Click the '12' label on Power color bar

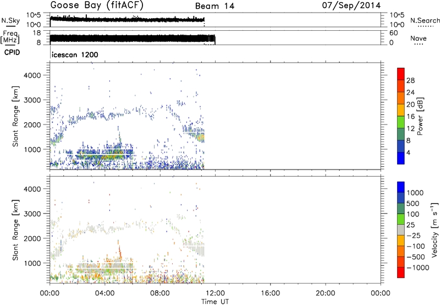[x=410, y=129]
